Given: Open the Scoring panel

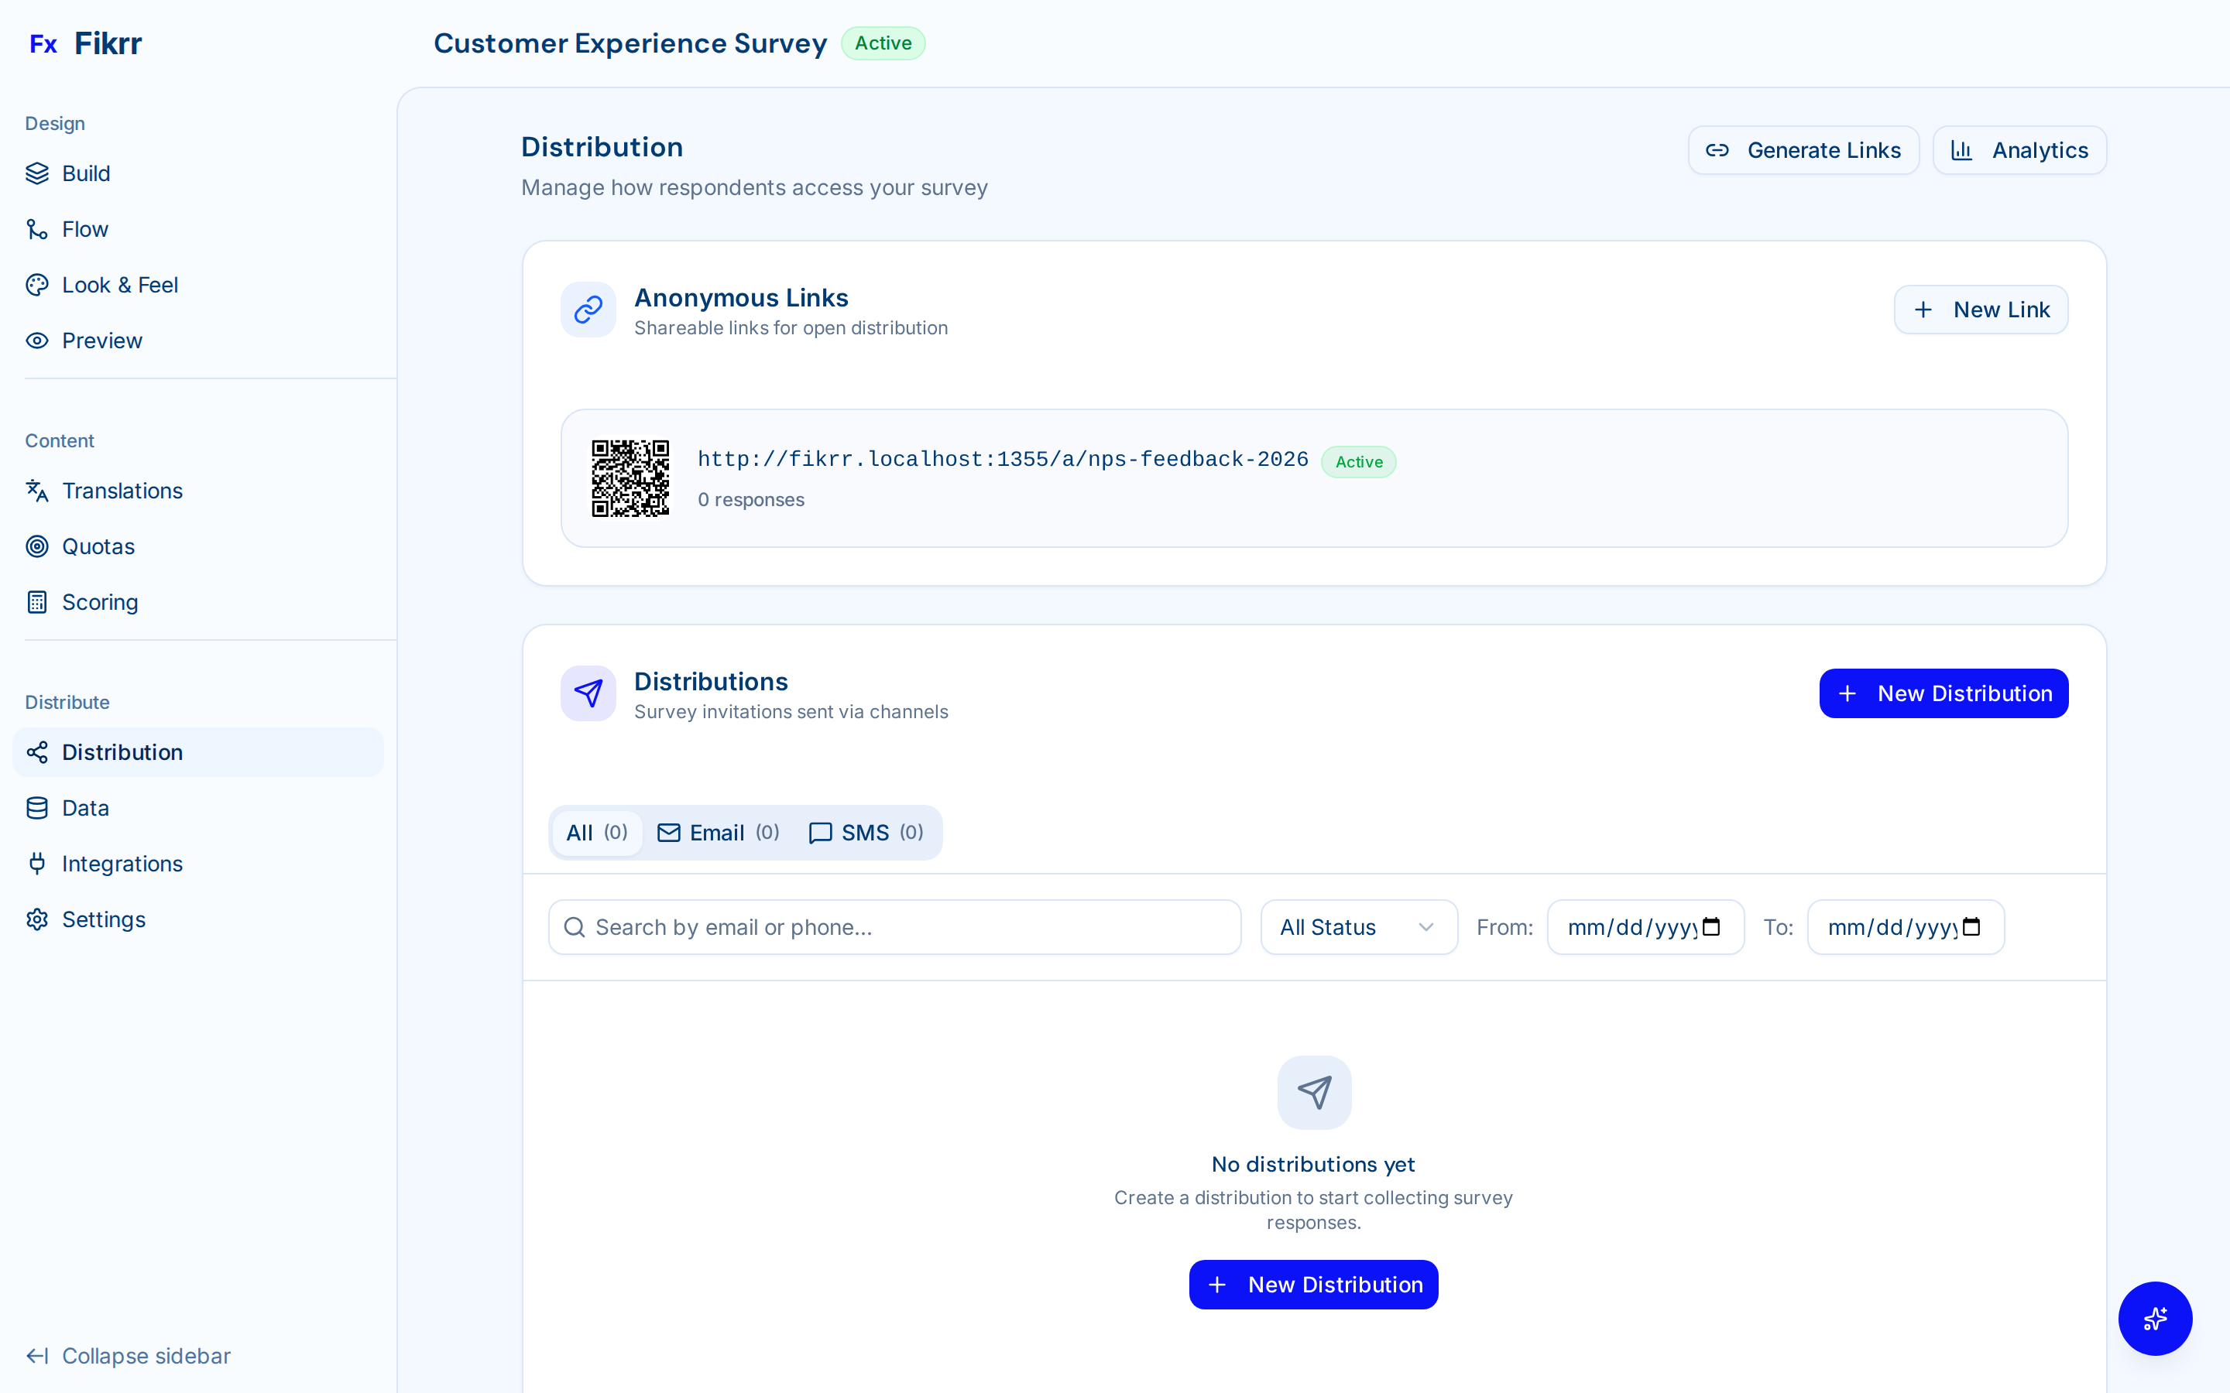Looking at the screenshot, I should [98, 601].
